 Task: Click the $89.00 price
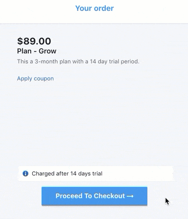pyautogui.click(x=34, y=41)
